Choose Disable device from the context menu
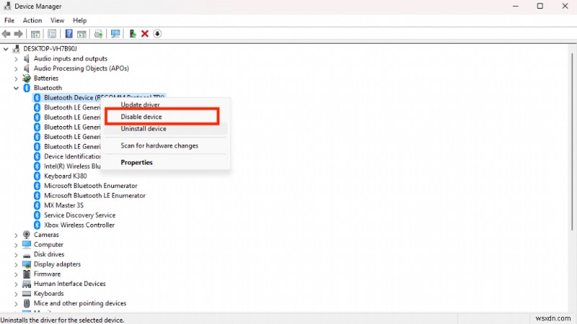577x324 pixels. 165,117
